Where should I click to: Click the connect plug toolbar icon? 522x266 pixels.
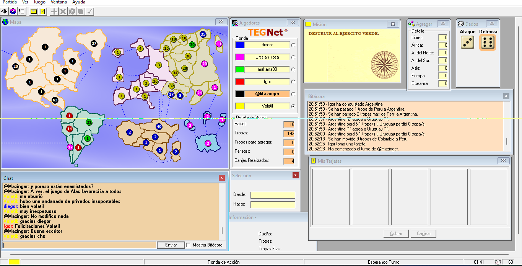click(x=5, y=11)
